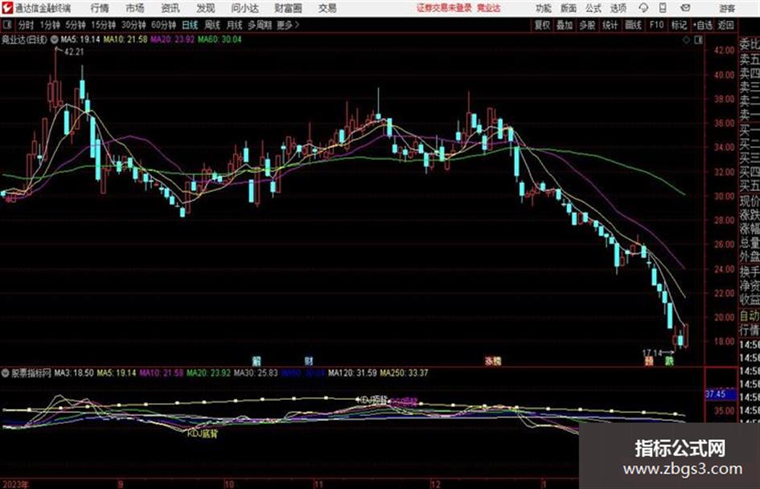The image size is (760, 489).
Task: Click the 涨停 marker below the chart
Action: (x=493, y=361)
